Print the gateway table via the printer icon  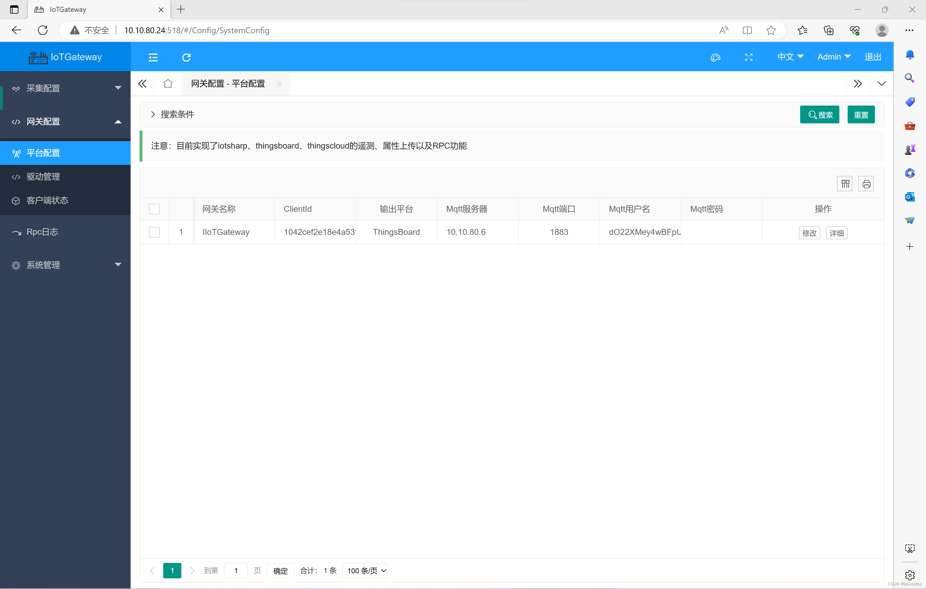click(866, 184)
